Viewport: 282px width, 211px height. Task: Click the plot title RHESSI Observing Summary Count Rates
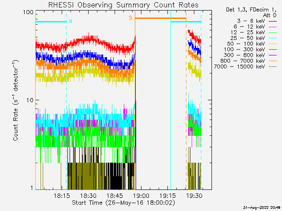point(123,5)
